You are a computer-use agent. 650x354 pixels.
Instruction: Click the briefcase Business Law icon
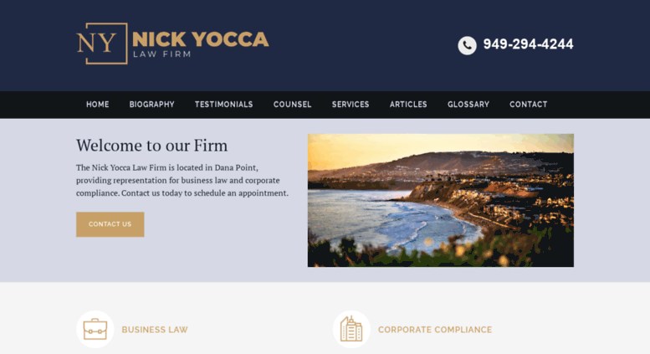tap(95, 329)
